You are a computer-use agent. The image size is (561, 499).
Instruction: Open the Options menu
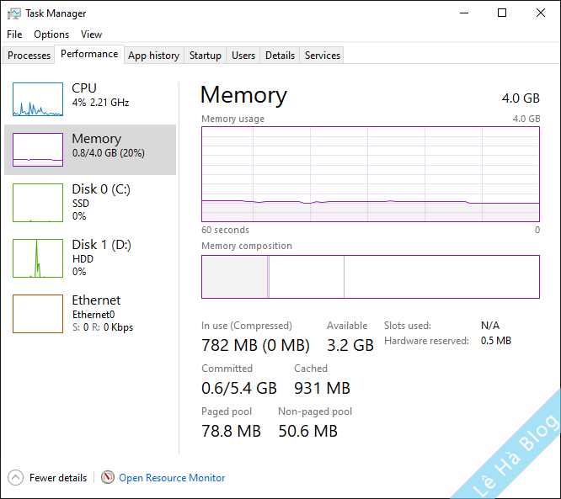click(x=51, y=35)
